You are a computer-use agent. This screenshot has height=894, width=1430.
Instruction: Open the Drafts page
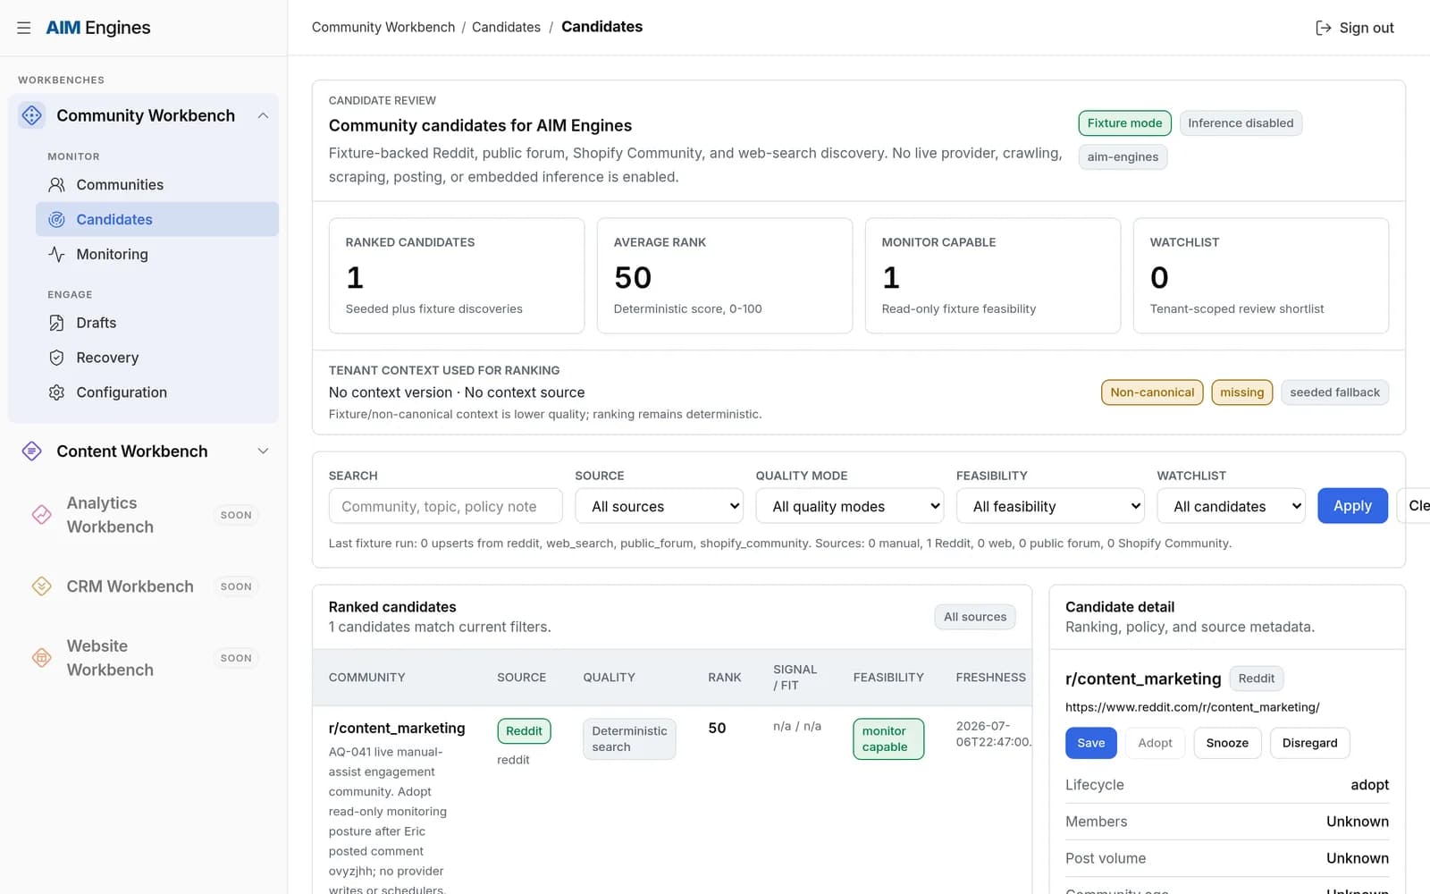point(157,323)
